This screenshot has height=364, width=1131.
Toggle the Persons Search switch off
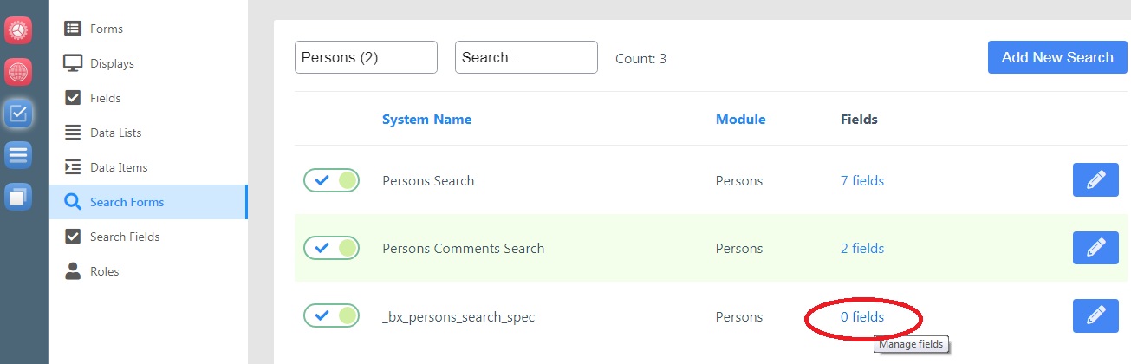click(x=331, y=180)
